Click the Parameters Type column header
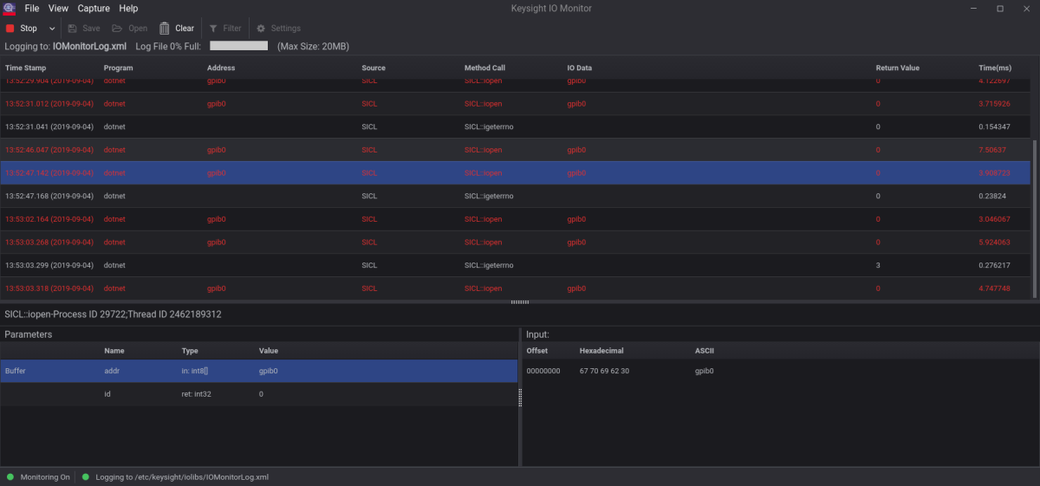Image resolution: width=1040 pixels, height=486 pixels. coord(190,351)
